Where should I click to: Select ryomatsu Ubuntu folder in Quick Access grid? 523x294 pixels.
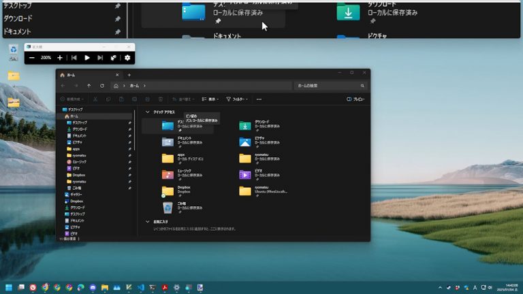264,191
